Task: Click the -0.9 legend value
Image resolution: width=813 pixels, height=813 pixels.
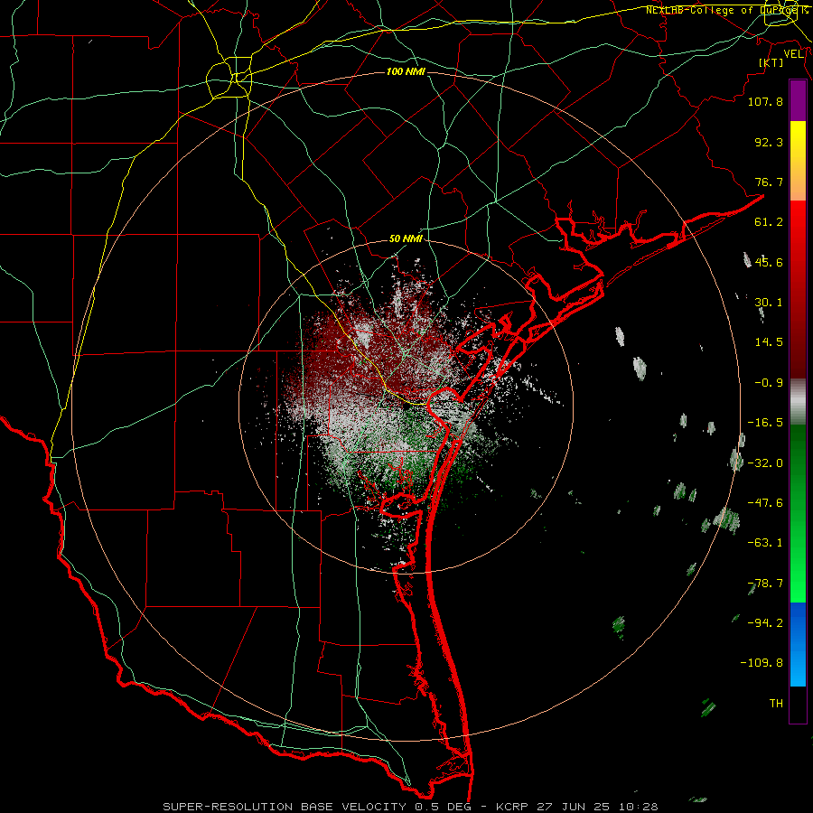Action: coord(769,383)
